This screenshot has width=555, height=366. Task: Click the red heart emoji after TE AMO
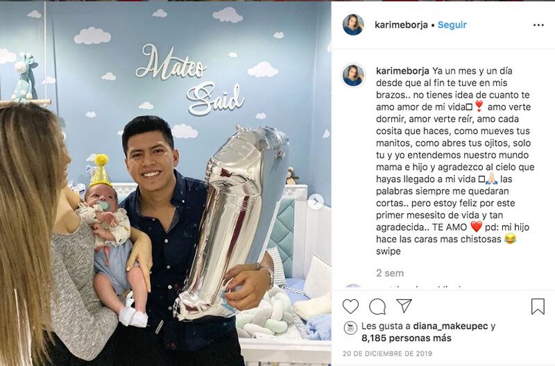point(477,227)
